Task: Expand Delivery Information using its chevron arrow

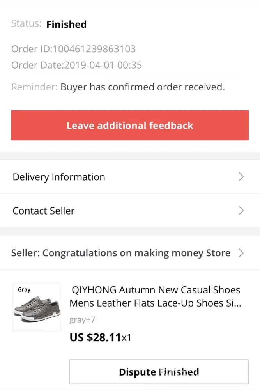Action: [241, 177]
